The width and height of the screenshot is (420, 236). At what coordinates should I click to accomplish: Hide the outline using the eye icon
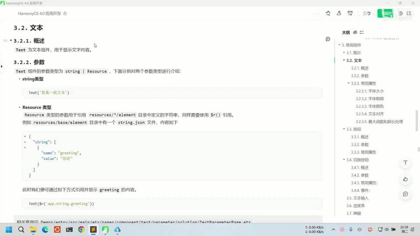click(x=355, y=32)
